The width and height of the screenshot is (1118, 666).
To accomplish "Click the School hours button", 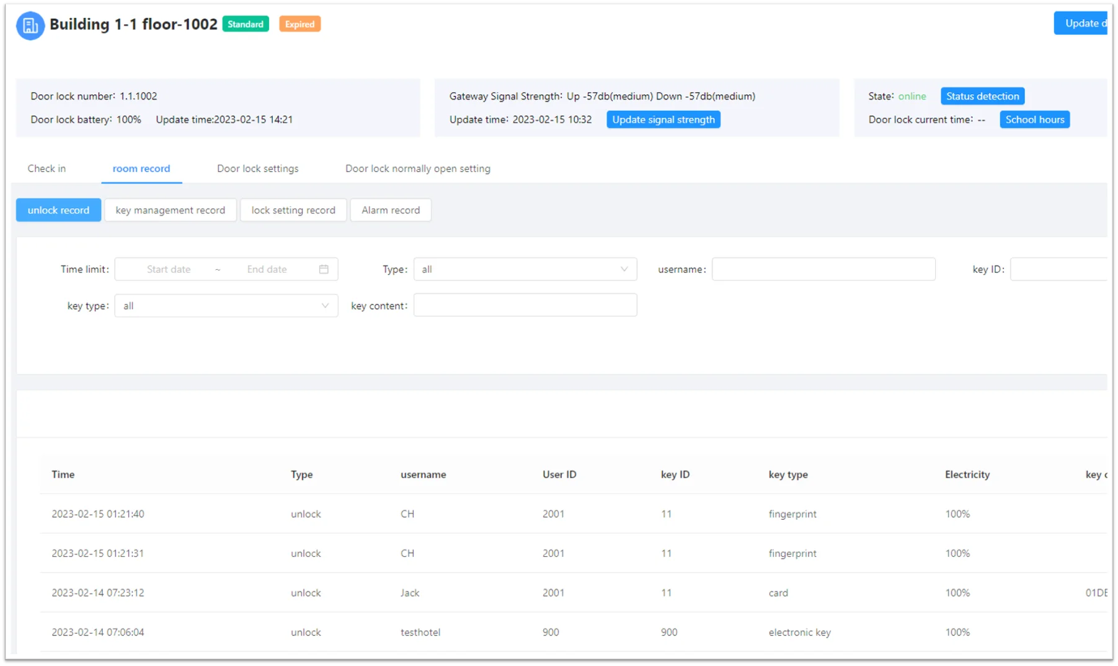I will click(x=1034, y=120).
